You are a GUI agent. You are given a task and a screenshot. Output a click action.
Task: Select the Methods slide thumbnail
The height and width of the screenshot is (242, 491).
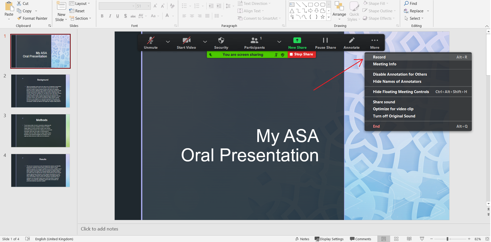pyautogui.click(x=40, y=131)
